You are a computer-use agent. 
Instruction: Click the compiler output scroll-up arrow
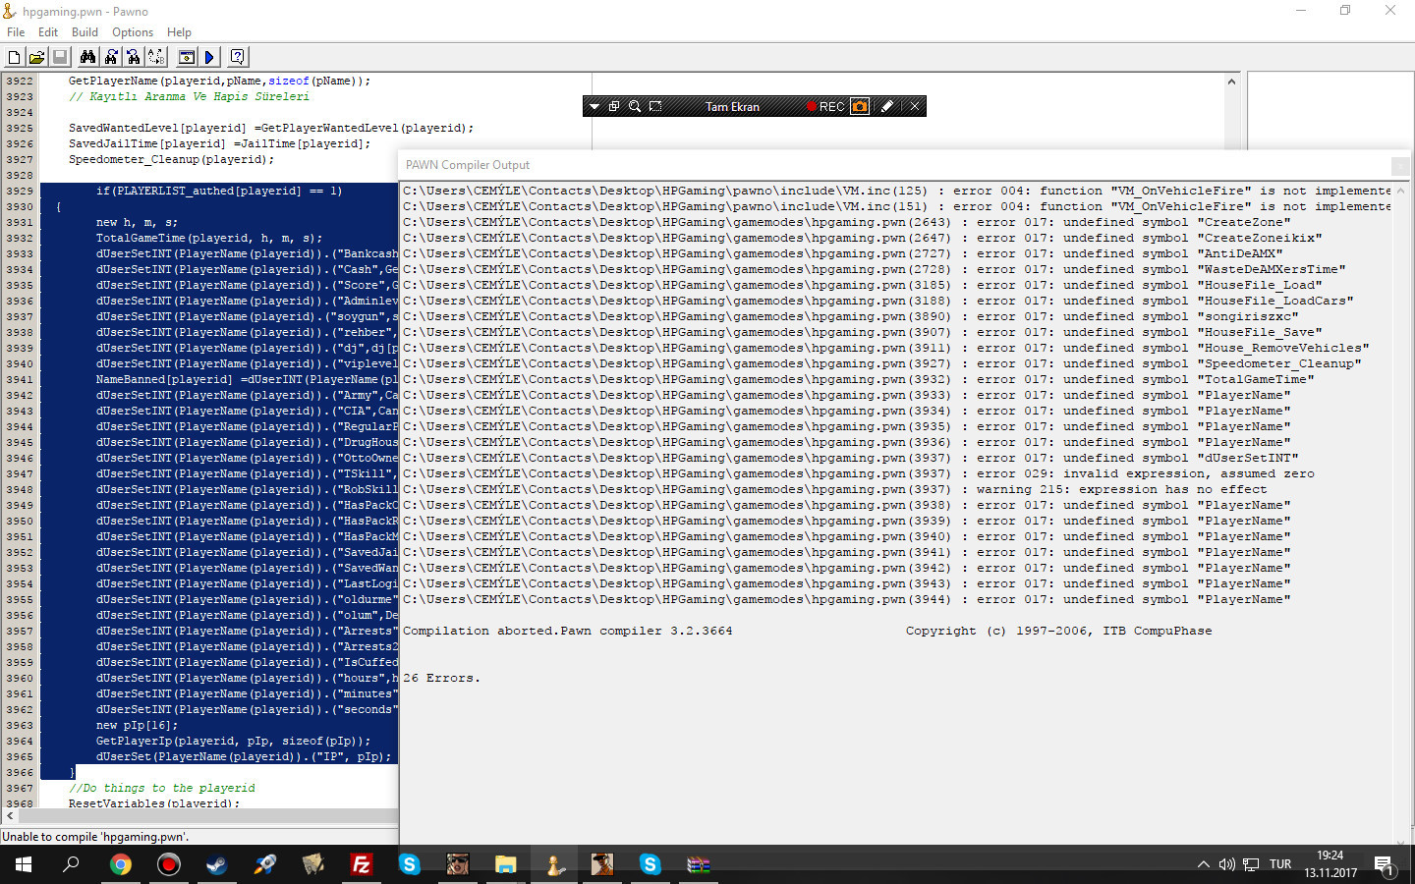pyautogui.click(x=1400, y=191)
